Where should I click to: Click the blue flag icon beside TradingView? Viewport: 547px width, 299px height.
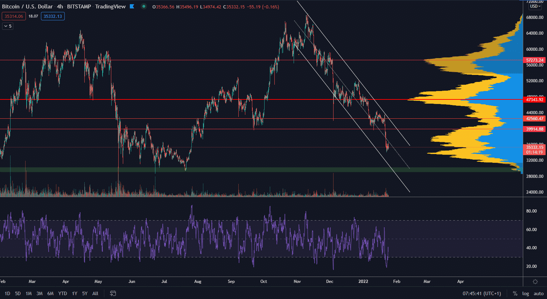tap(132, 6)
